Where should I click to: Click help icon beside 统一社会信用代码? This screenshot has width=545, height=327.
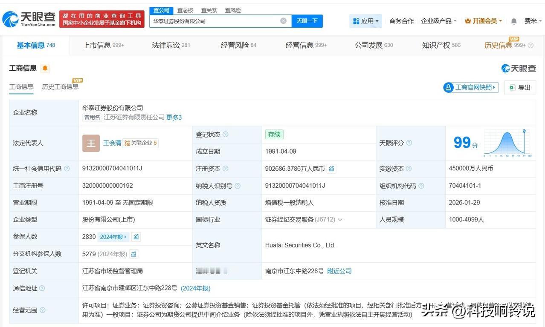coord(67,169)
